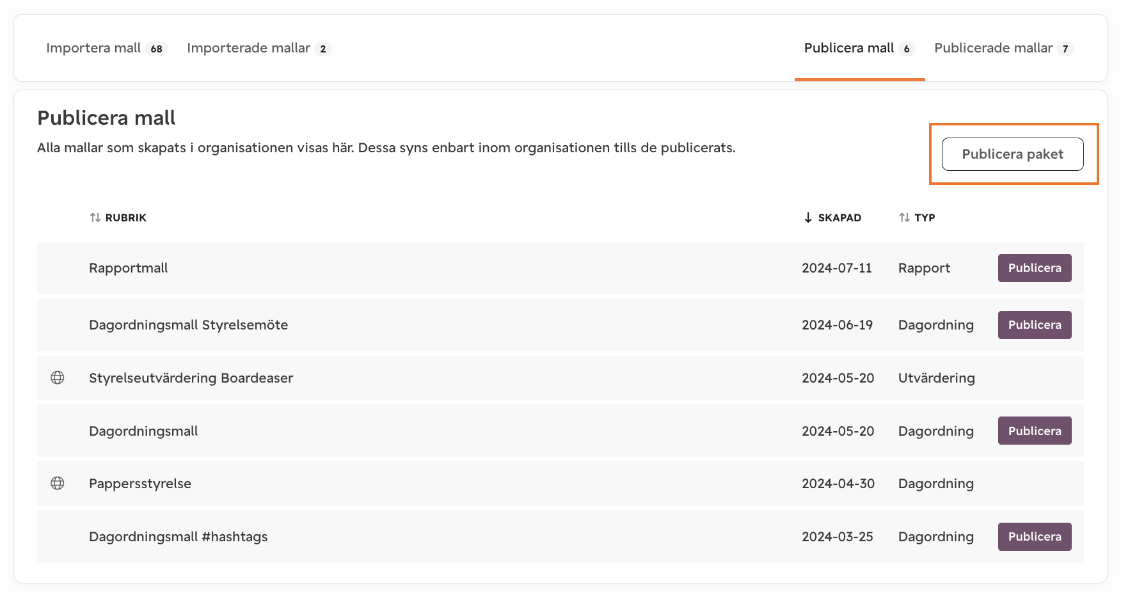Click the SKAPAD column header
This screenshot has height=595, width=1121.
pos(839,218)
